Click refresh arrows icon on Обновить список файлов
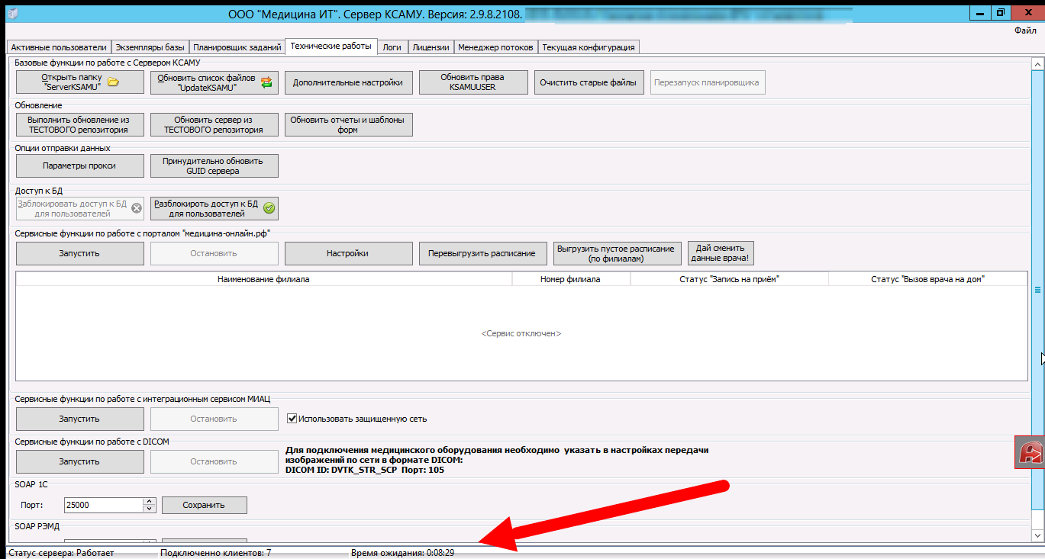The image size is (1045, 559). coord(266,82)
